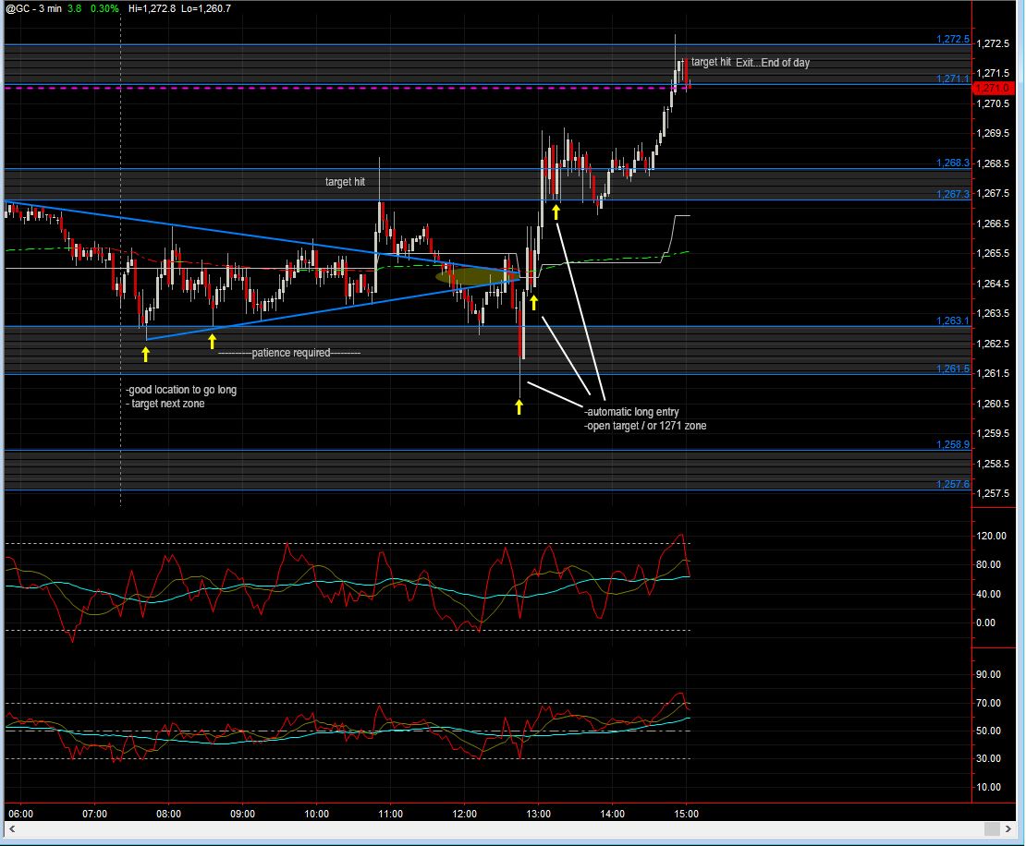Click the 'Hi=1,272.8' status text
Screen dimensions: 1026x846
[152, 8]
